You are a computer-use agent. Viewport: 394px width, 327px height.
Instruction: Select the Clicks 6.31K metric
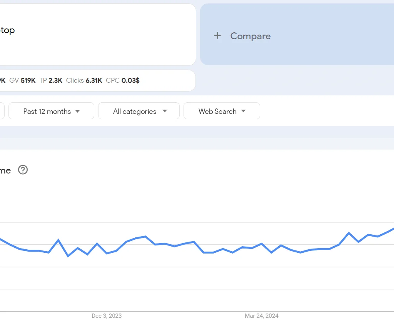pos(85,80)
